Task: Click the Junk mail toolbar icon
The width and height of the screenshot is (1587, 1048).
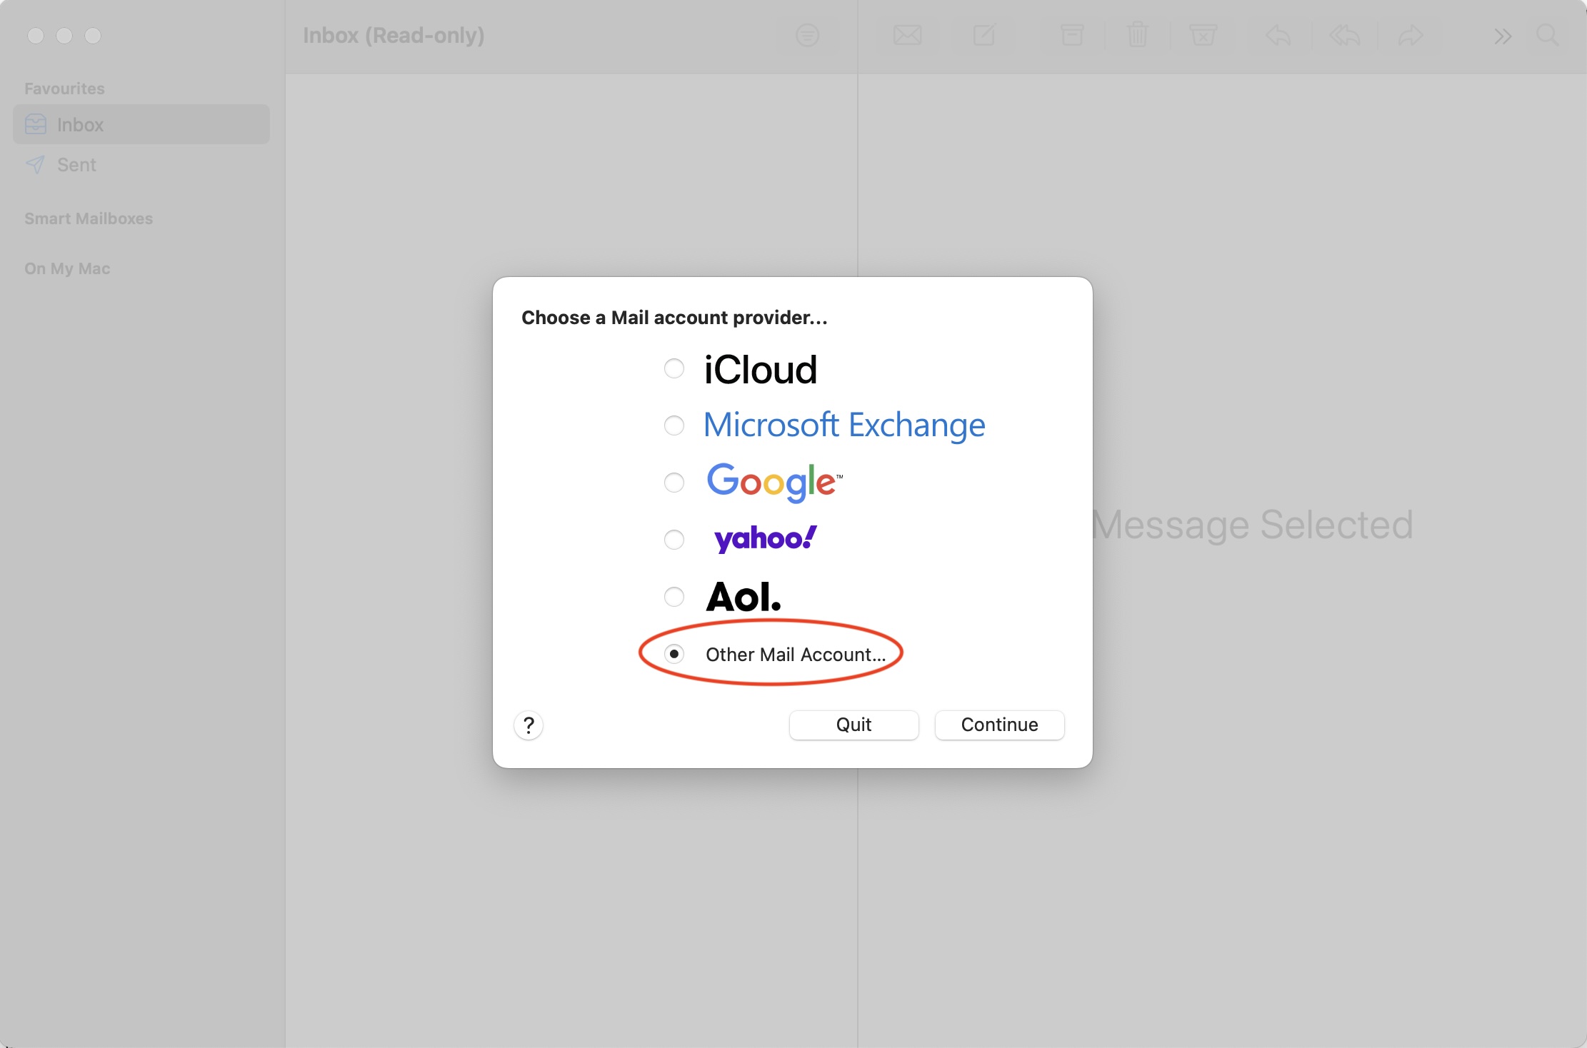Action: (1203, 35)
